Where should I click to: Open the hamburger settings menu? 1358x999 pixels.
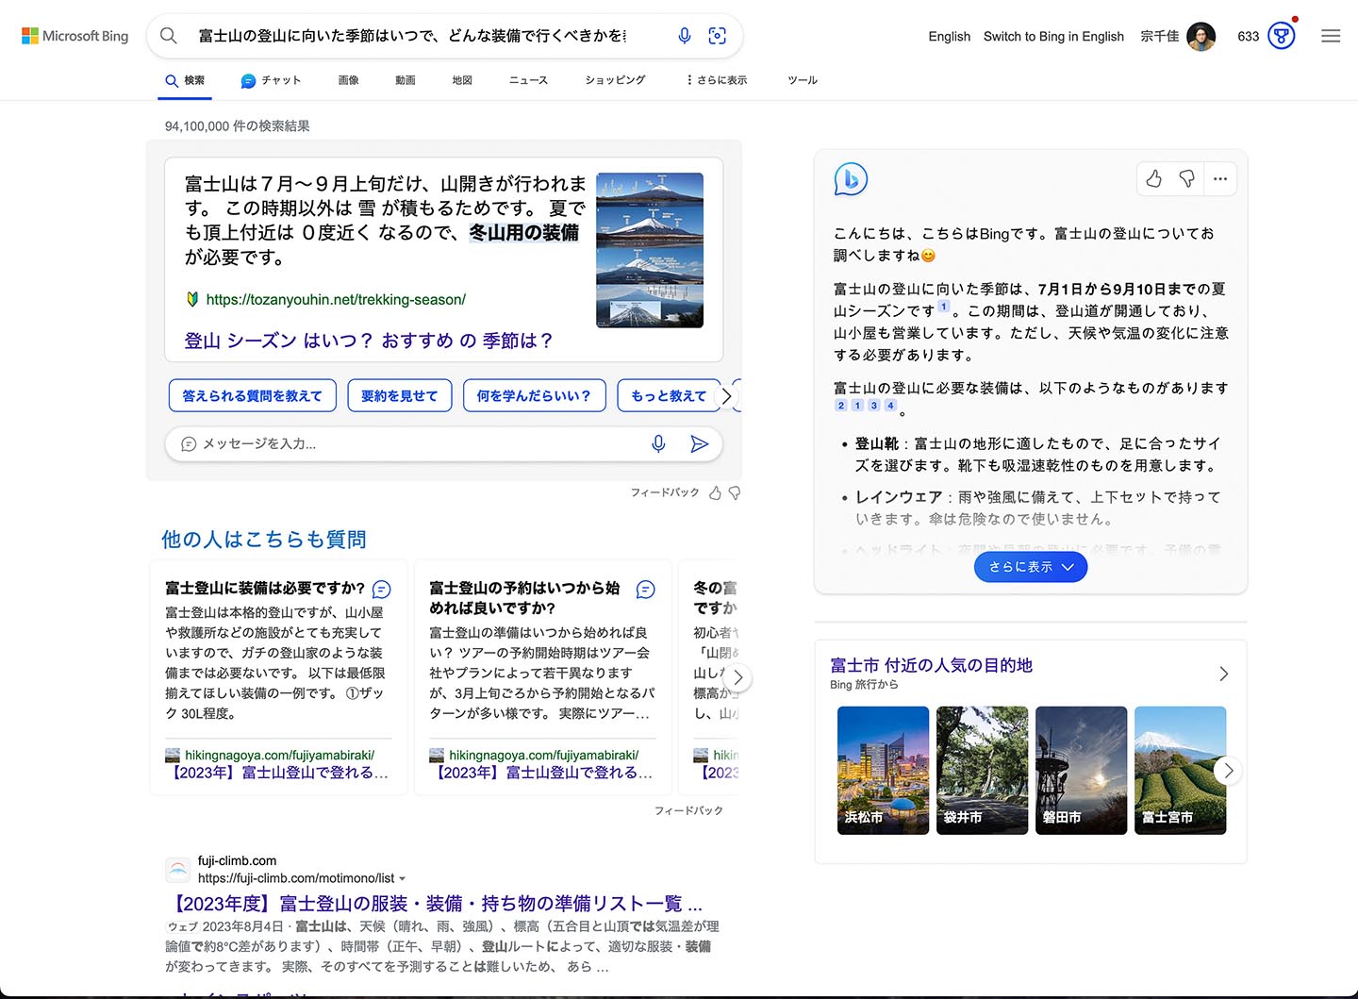tap(1331, 36)
